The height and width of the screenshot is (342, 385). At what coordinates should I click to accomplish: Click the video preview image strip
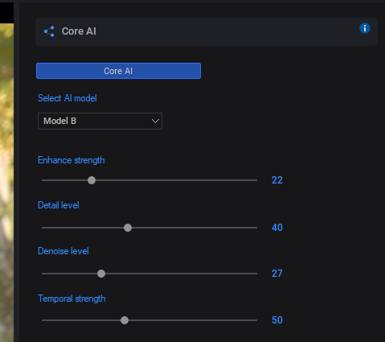pos(6,183)
